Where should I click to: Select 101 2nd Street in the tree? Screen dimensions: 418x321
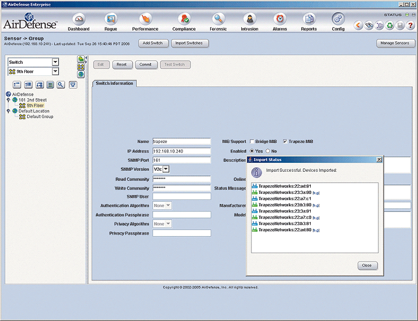[x=33, y=100]
